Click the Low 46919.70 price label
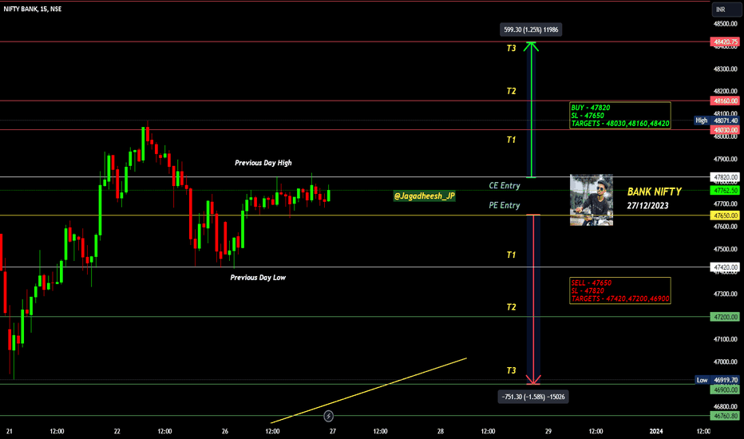 pos(717,380)
